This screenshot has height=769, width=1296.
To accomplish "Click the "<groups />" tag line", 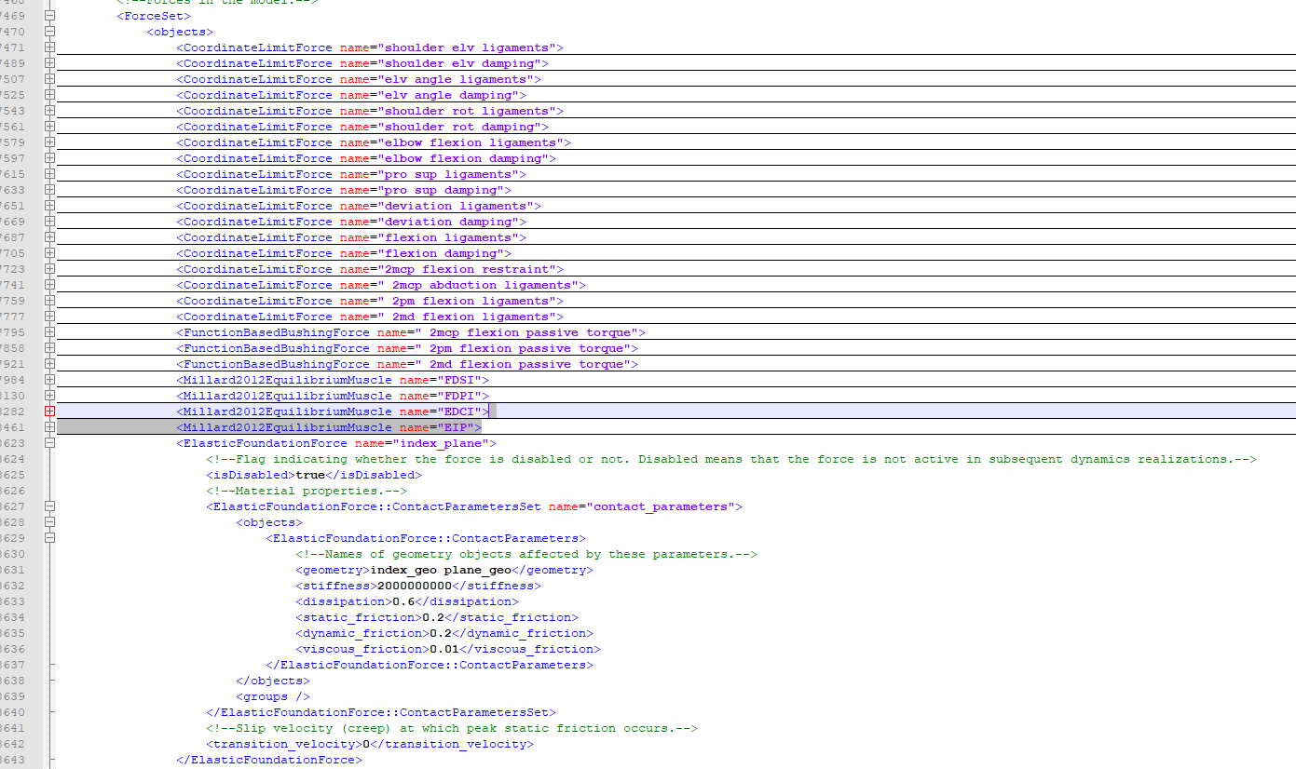I will (x=273, y=696).
